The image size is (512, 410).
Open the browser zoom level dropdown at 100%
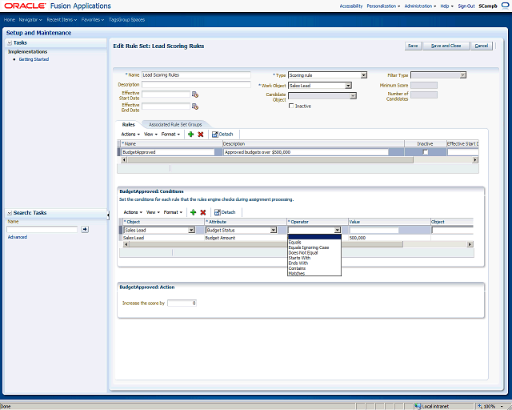(x=502, y=407)
